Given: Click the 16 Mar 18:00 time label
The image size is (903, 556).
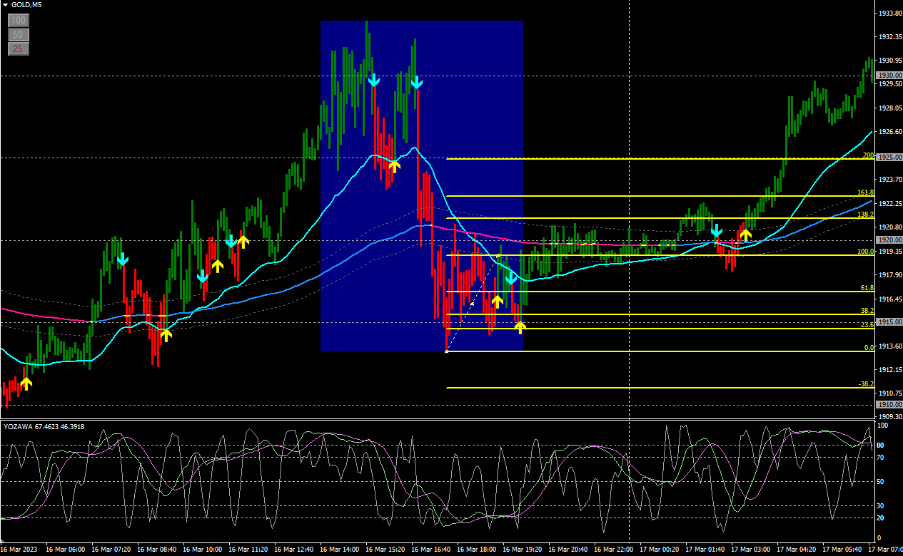Looking at the screenshot, I should (477, 550).
